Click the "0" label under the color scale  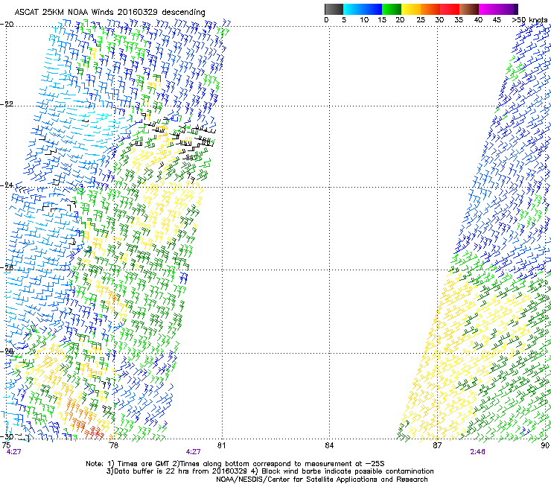[326, 19]
